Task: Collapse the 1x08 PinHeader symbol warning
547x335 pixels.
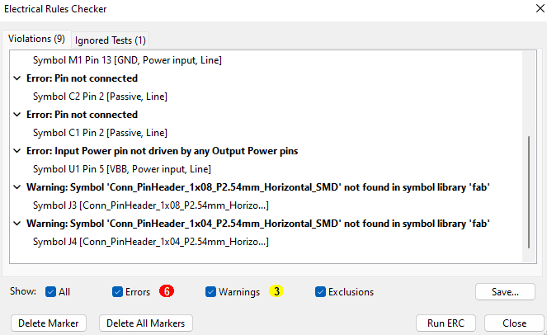Action: click(x=17, y=187)
